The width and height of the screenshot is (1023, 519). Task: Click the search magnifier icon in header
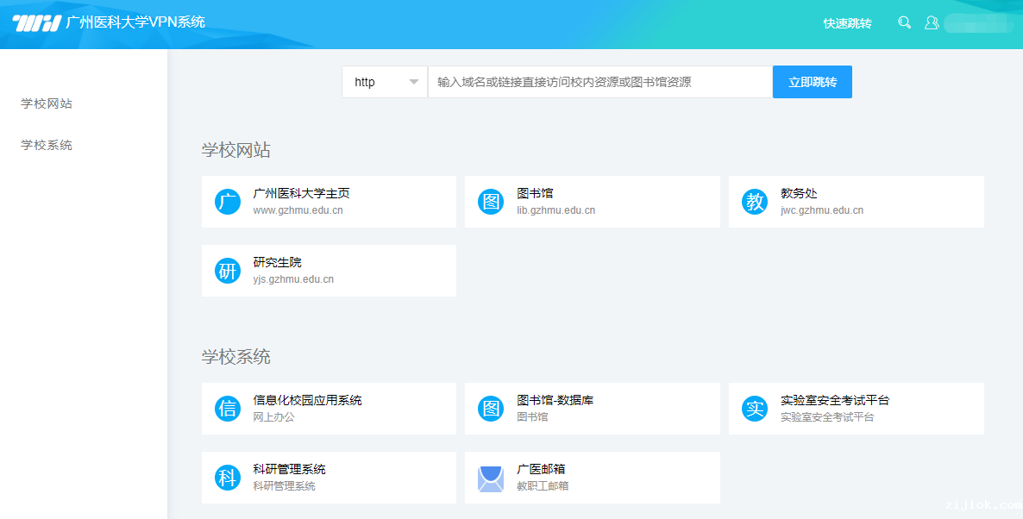pos(904,23)
